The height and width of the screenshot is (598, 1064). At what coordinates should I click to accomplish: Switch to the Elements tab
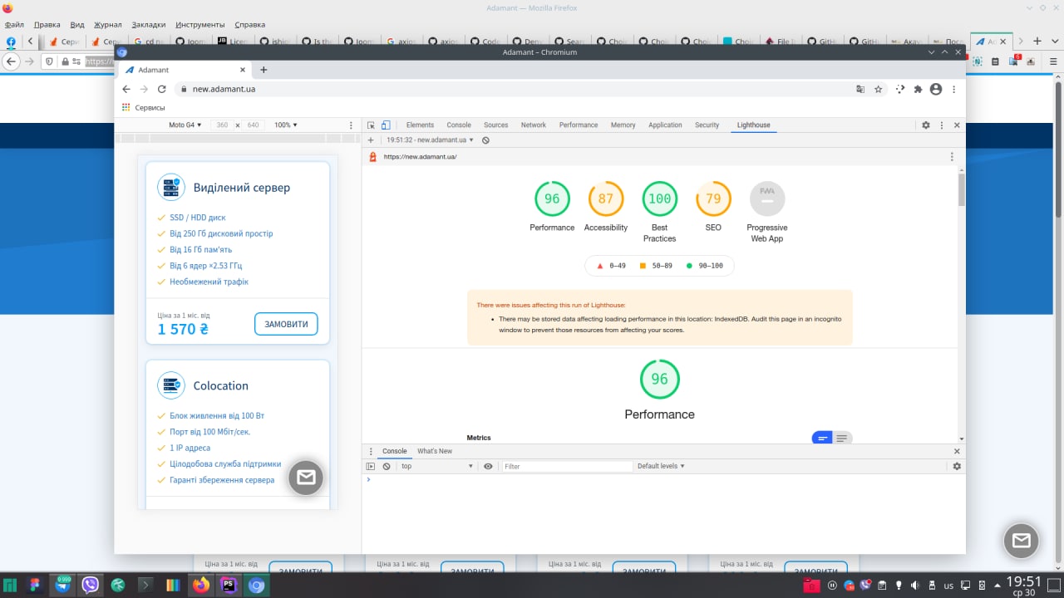pyautogui.click(x=420, y=125)
